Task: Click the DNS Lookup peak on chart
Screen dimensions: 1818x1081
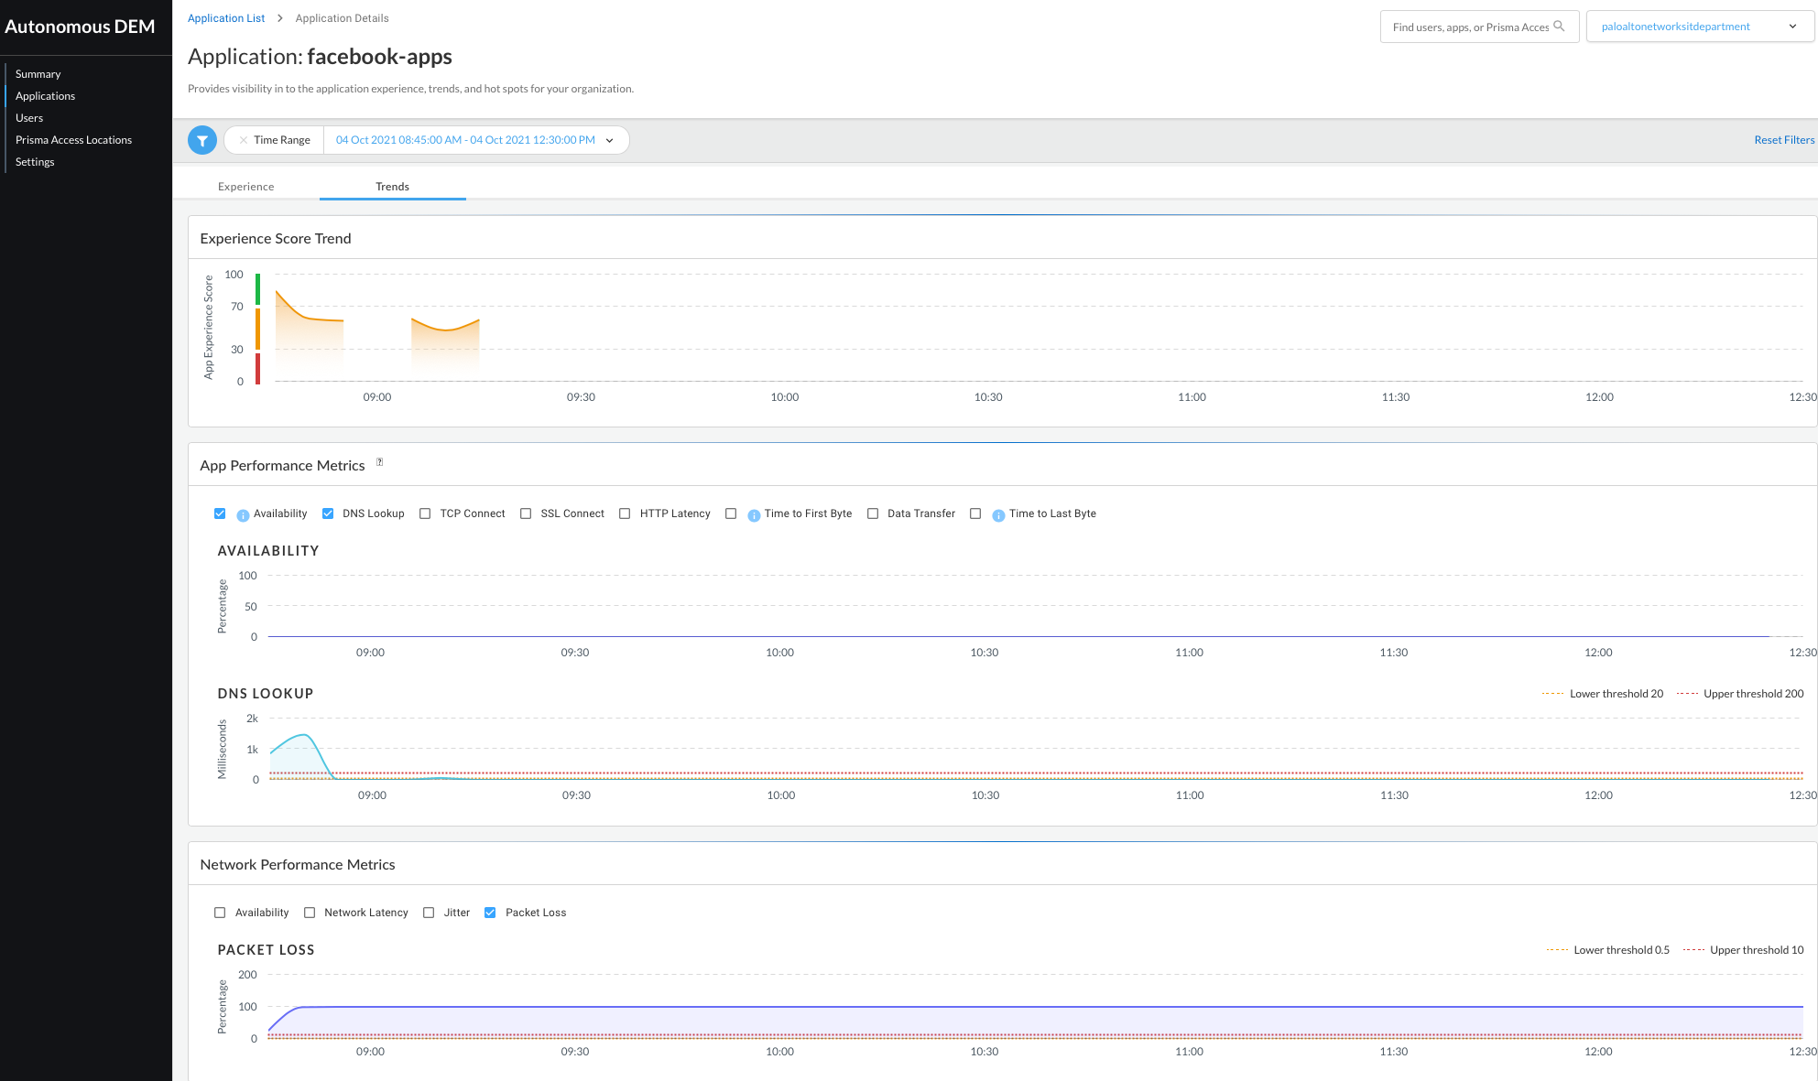Action: pyautogui.click(x=305, y=736)
